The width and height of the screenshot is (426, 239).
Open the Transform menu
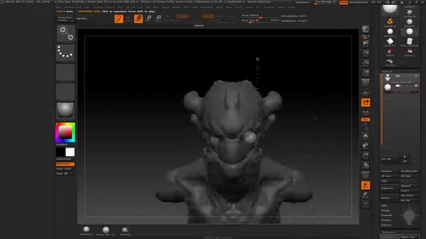click(269, 7)
